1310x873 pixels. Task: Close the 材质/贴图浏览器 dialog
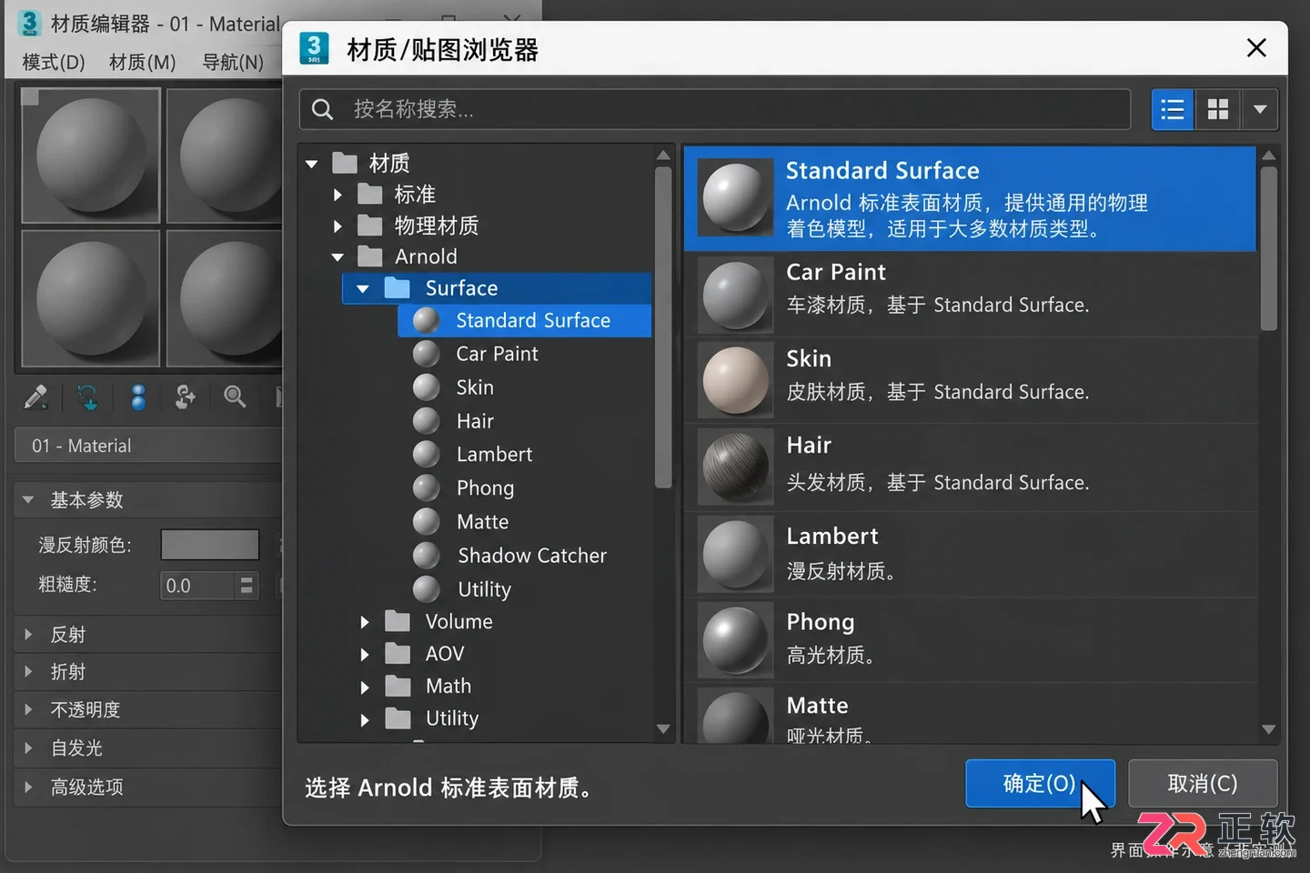(x=1256, y=48)
